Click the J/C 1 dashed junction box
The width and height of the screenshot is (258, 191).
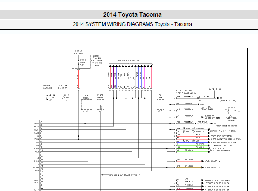(232, 111)
